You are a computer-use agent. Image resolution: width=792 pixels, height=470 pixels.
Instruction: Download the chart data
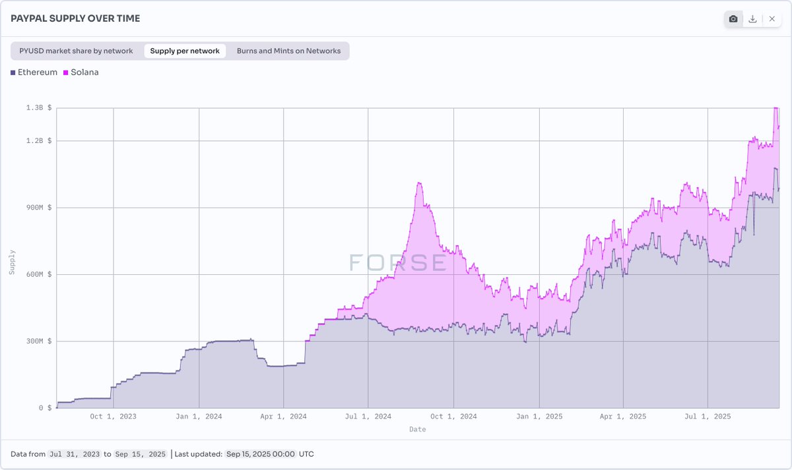pyautogui.click(x=752, y=19)
